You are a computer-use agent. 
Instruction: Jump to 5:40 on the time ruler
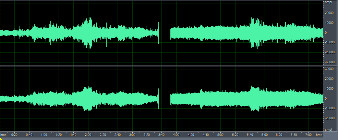tap(250, 135)
